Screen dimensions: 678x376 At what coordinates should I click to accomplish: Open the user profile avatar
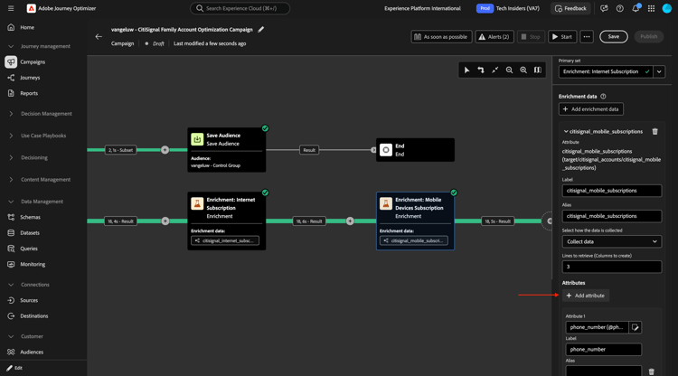coord(667,8)
